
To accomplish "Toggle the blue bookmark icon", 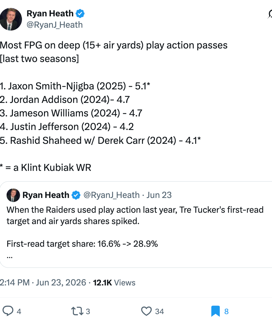I will [x=215, y=311].
